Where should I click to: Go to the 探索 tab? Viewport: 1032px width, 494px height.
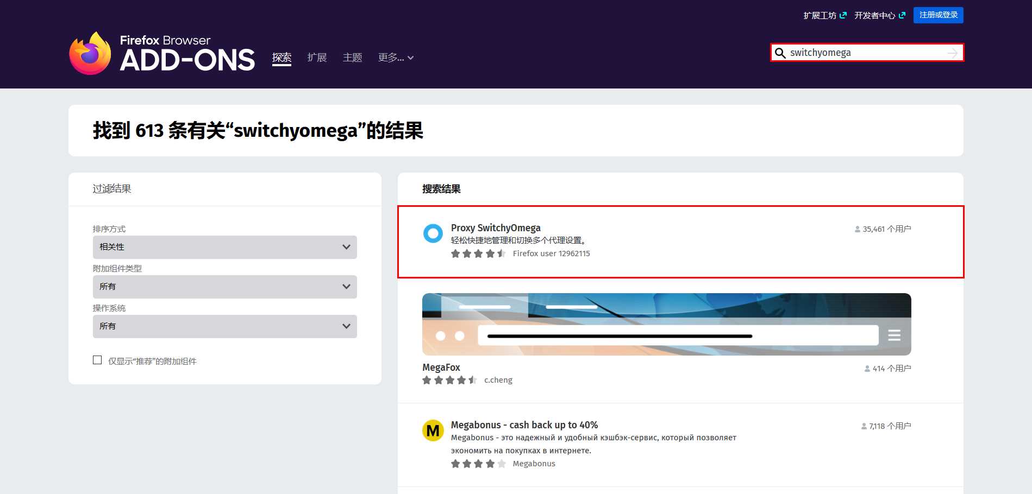click(x=282, y=58)
